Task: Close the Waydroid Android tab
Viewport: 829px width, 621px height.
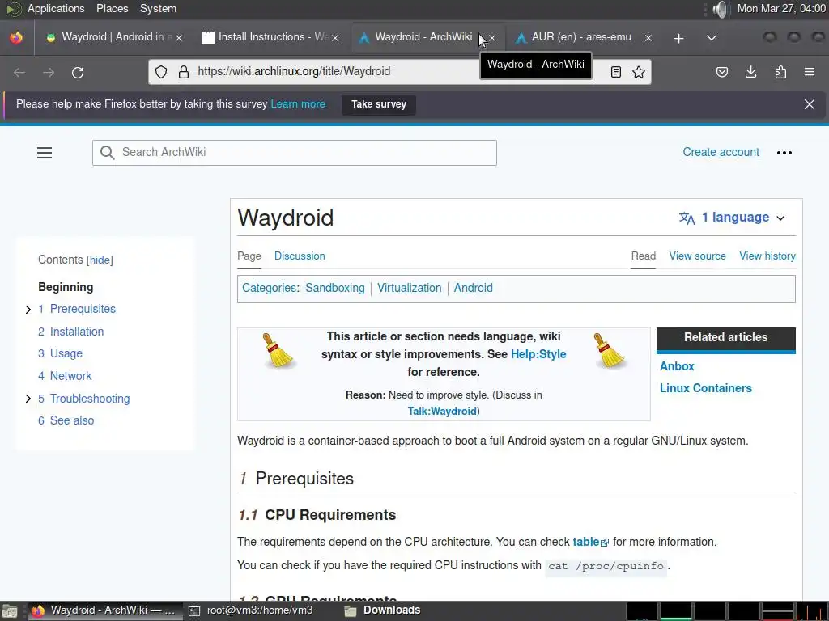Action: (179, 38)
